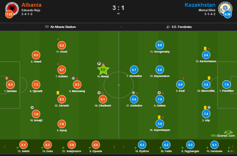Viewport: 237px width, 156px height.
Task: Click the yellow card above Abrashi
Action: (x=58, y=92)
